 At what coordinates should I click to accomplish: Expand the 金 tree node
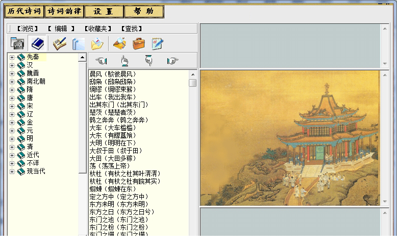point(12,122)
